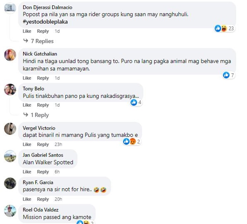The image size is (247, 224).
Task: Expand 7 Replies under Don's comment
Action: 39,41
